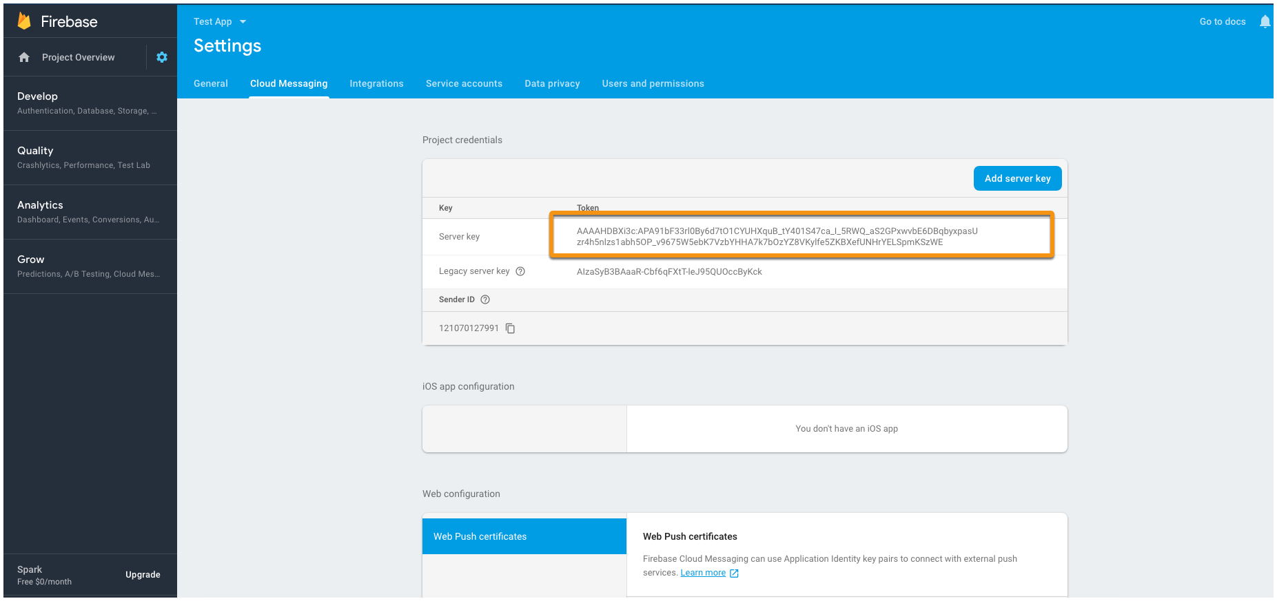Click the Project Overview link
The width and height of the screenshot is (1277, 601).
click(x=78, y=57)
